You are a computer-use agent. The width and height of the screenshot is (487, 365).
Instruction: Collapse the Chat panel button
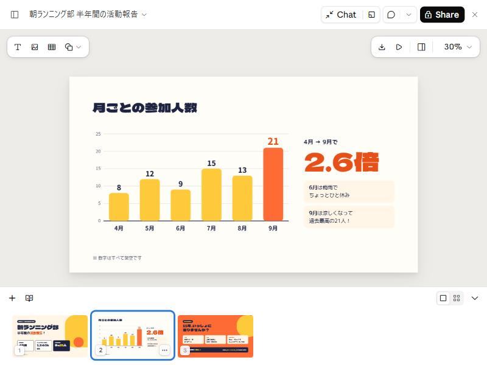[x=342, y=15]
